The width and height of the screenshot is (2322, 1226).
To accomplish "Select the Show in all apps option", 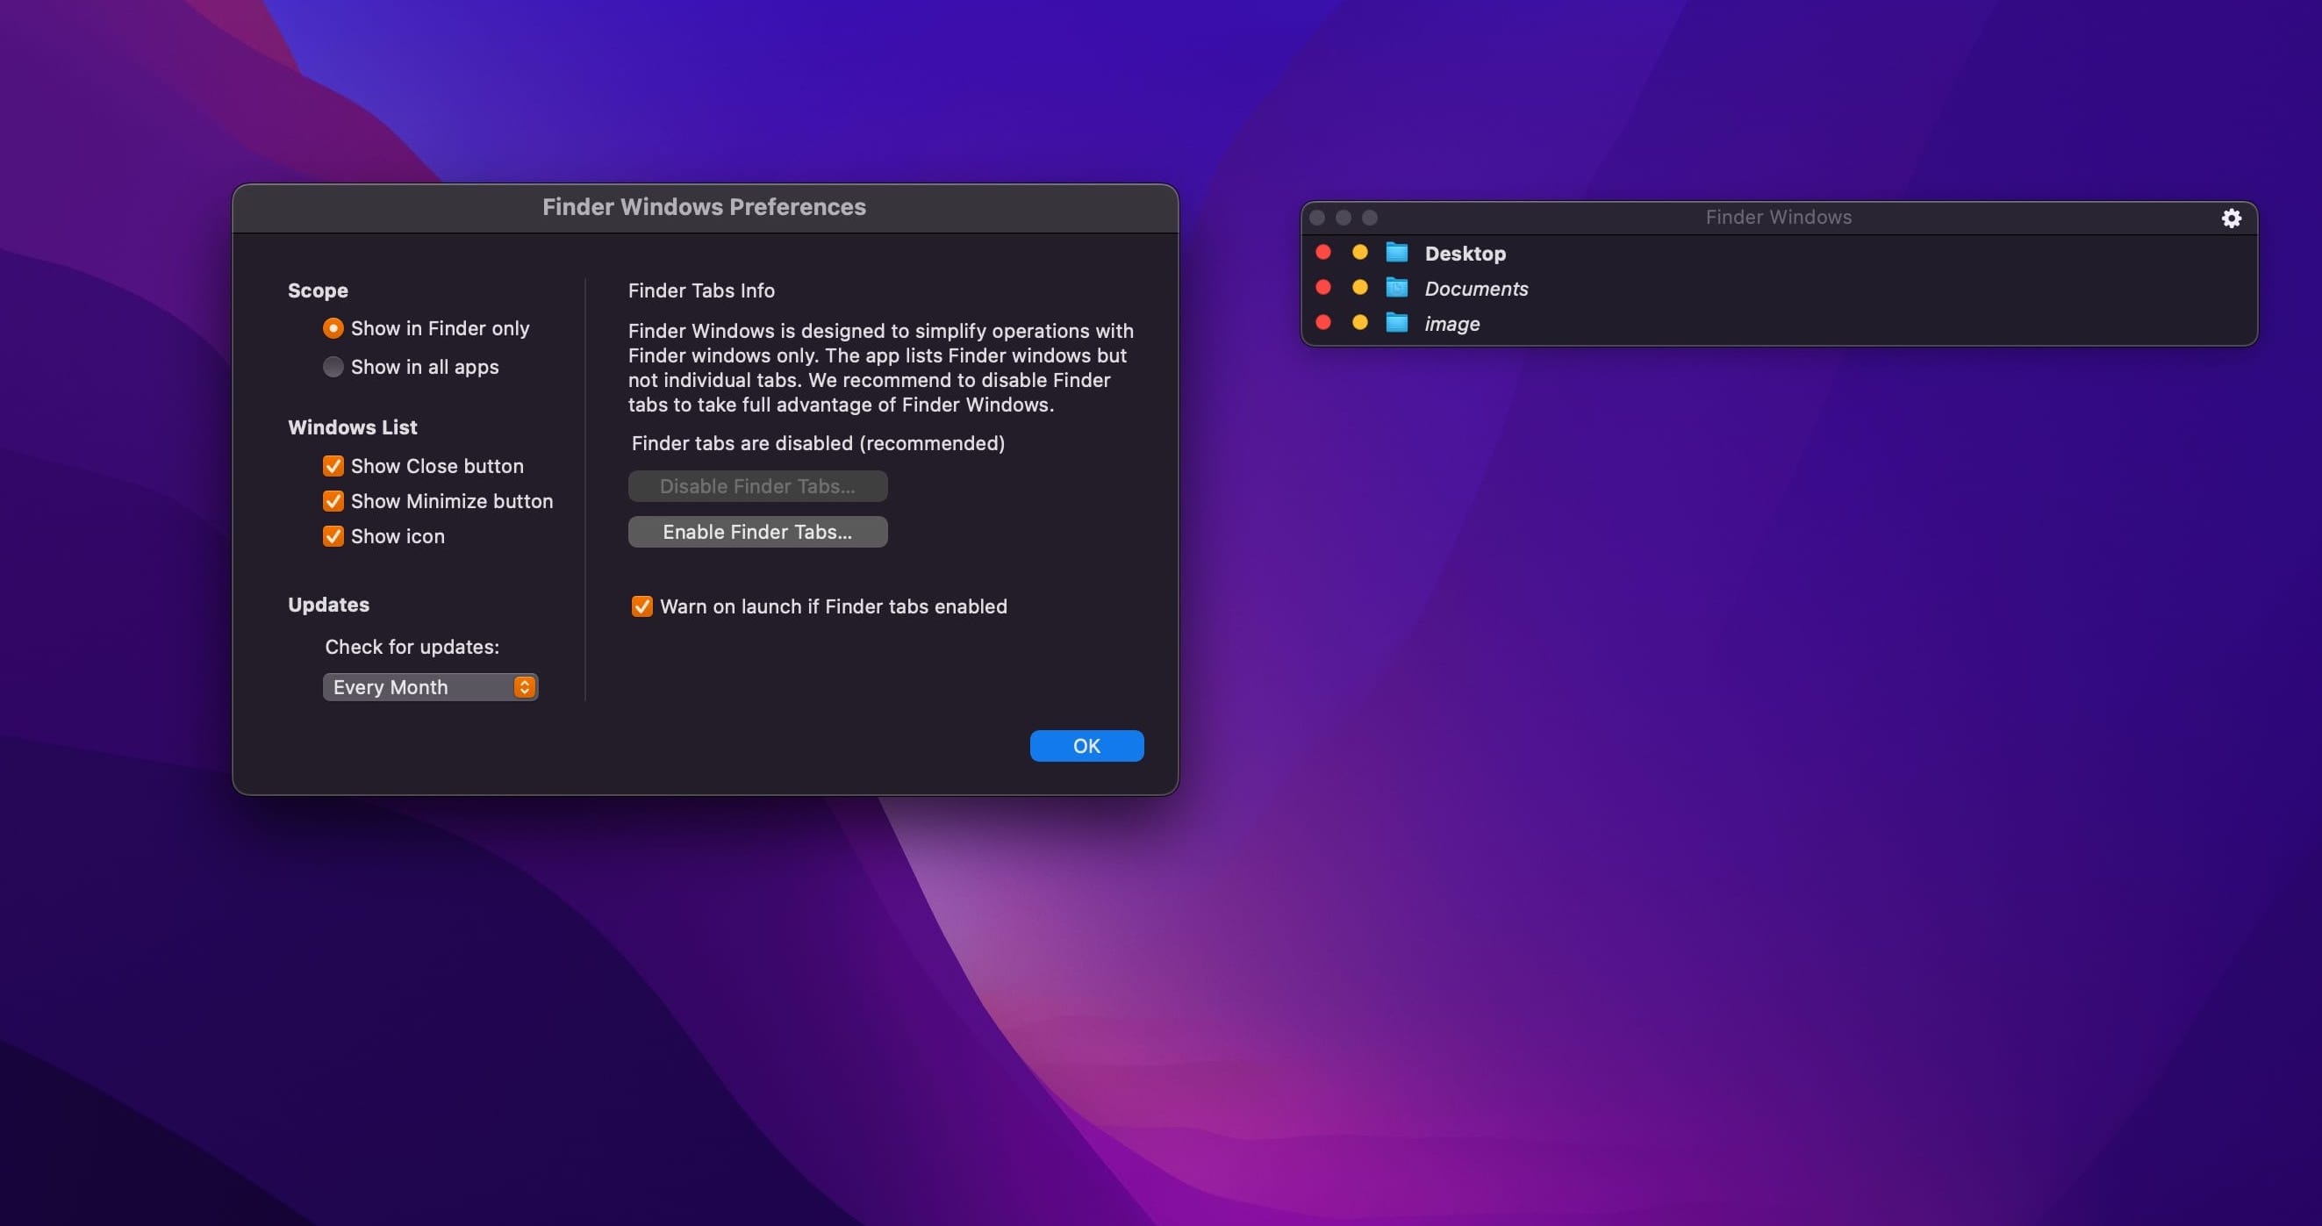I will pyautogui.click(x=333, y=367).
